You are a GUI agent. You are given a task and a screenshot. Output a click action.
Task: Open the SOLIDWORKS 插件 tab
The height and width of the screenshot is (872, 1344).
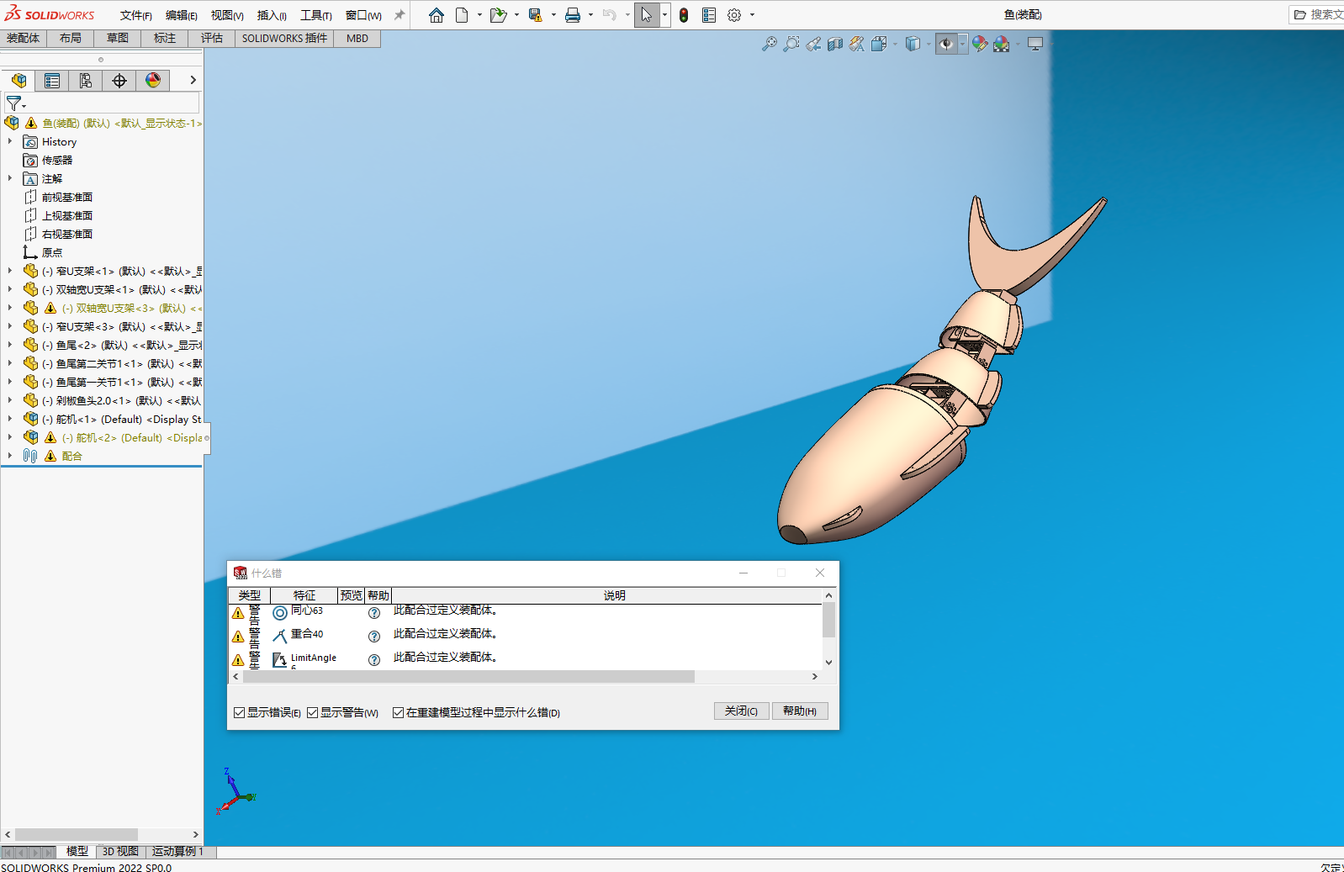tap(284, 39)
